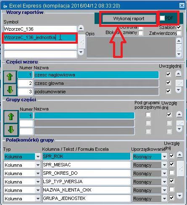Uncheck Uwzględnij for czesc naglowkowa

point(169,74)
